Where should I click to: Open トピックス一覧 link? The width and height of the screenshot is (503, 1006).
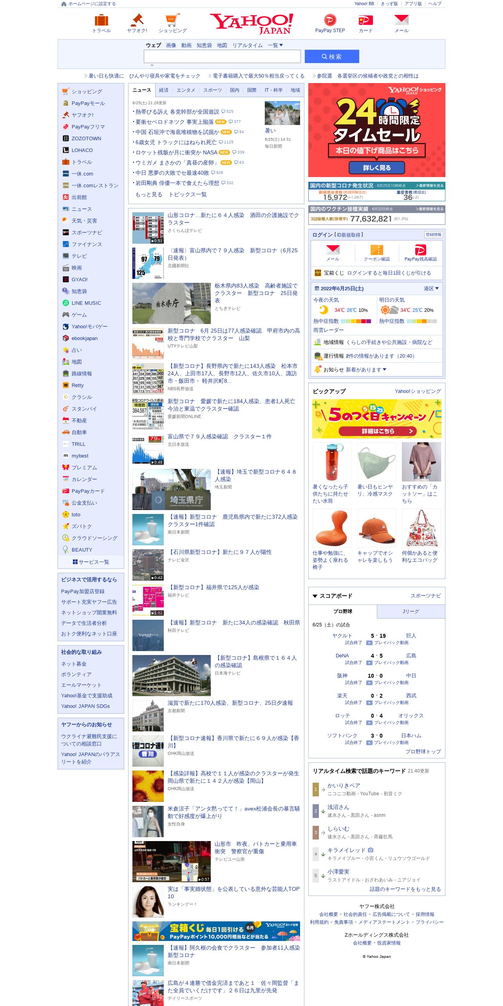click(x=188, y=195)
